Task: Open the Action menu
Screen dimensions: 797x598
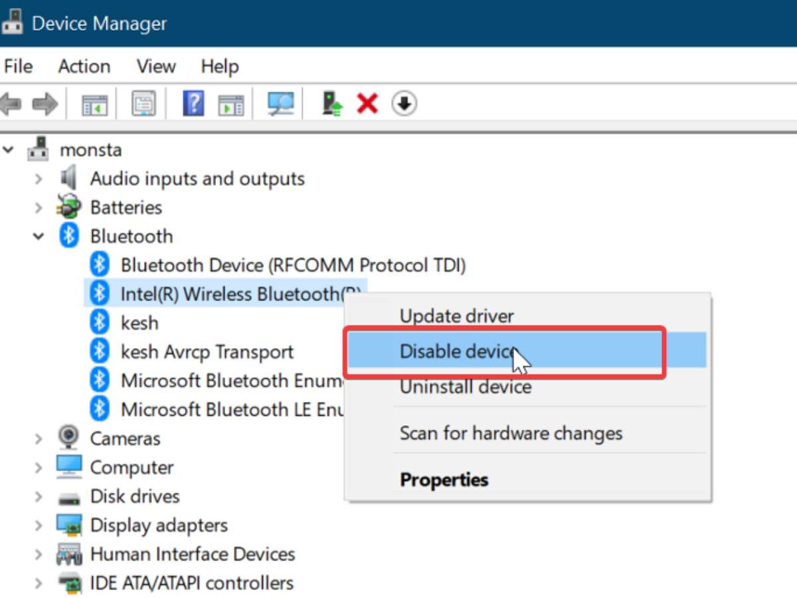Action: [x=84, y=66]
